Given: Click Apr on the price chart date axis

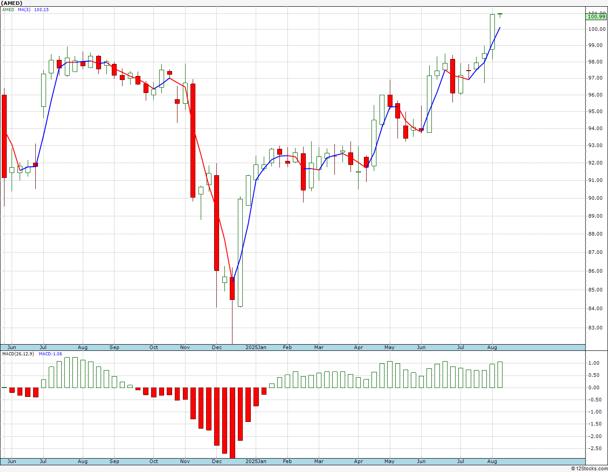Looking at the screenshot, I should pyautogui.click(x=359, y=347).
